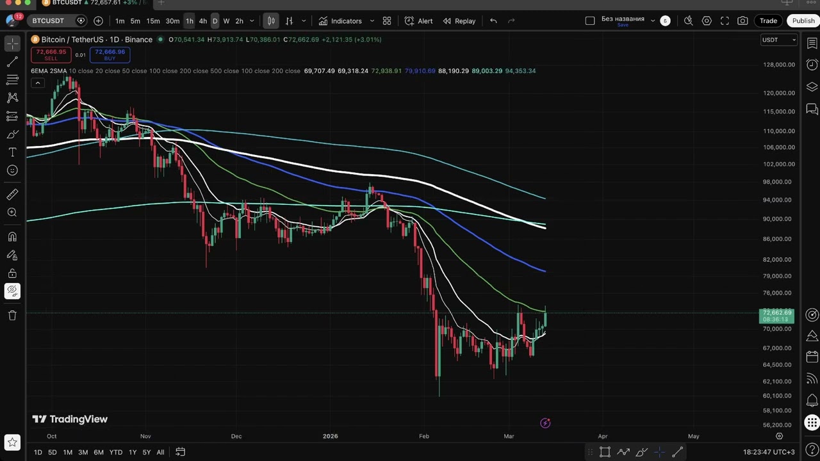Select the trend line drawing tool
This screenshot has height=461, width=820.
(x=12, y=62)
